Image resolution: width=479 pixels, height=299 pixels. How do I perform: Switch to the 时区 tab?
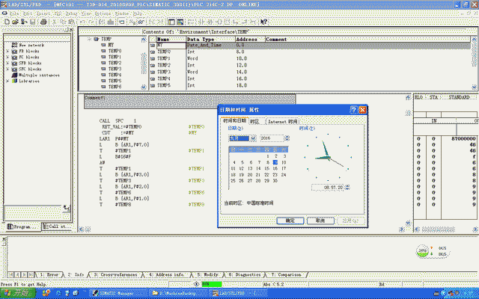pos(255,120)
